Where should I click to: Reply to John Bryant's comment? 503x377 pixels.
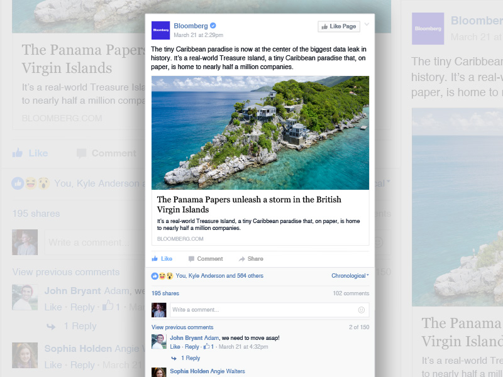click(192, 347)
